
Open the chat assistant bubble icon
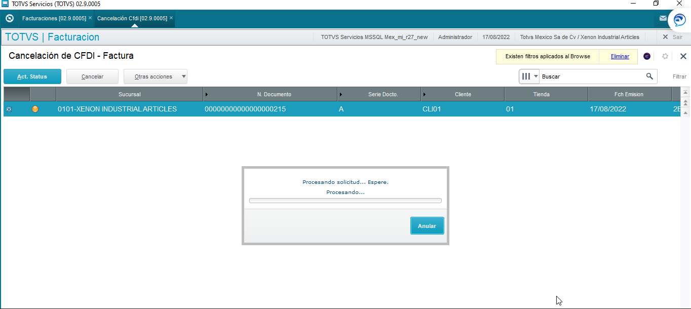(679, 20)
